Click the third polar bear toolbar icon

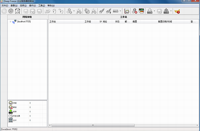[x=39, y=11]
